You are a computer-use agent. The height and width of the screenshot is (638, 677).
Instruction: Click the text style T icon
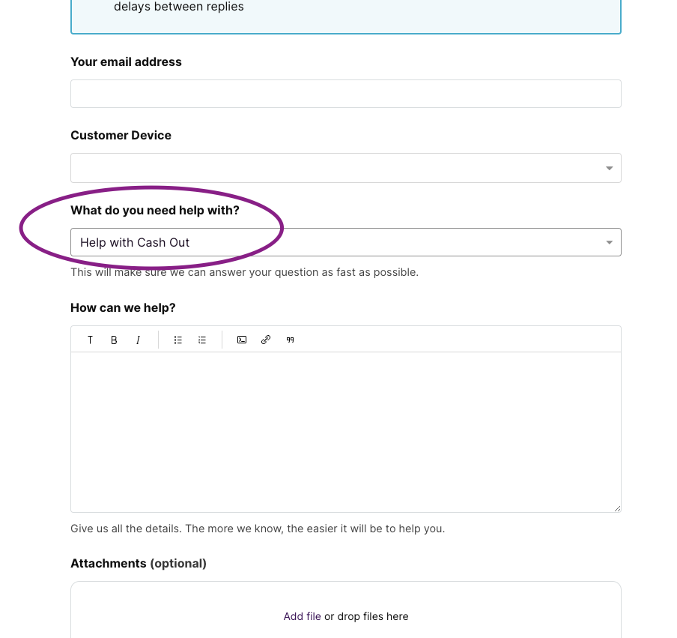(x=90, y=340)
